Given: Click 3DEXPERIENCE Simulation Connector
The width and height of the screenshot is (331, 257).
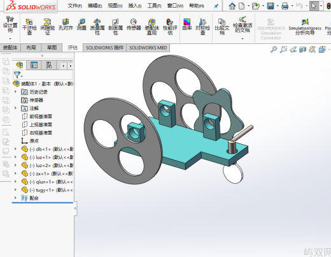Looking at the screenshot, I should (271, 29).
